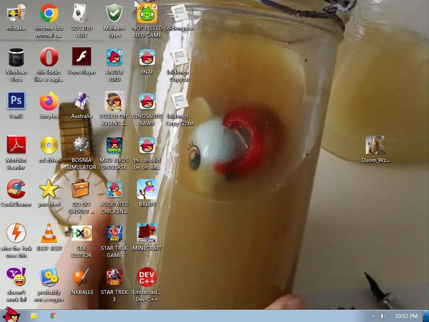Open the Yahoo 'doesn't work lol' icon
Image resolution: width=429 pixels, height=322 pixels.
click(x=16, y=277)
